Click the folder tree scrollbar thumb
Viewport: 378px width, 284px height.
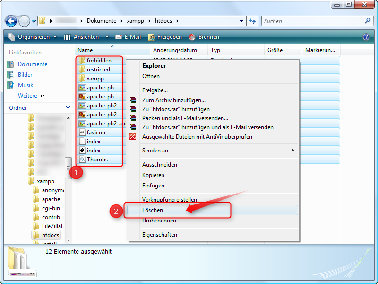tap(68, 168)
